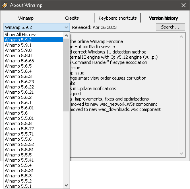Click the Windows 11 detection method line

coord(108,52)
